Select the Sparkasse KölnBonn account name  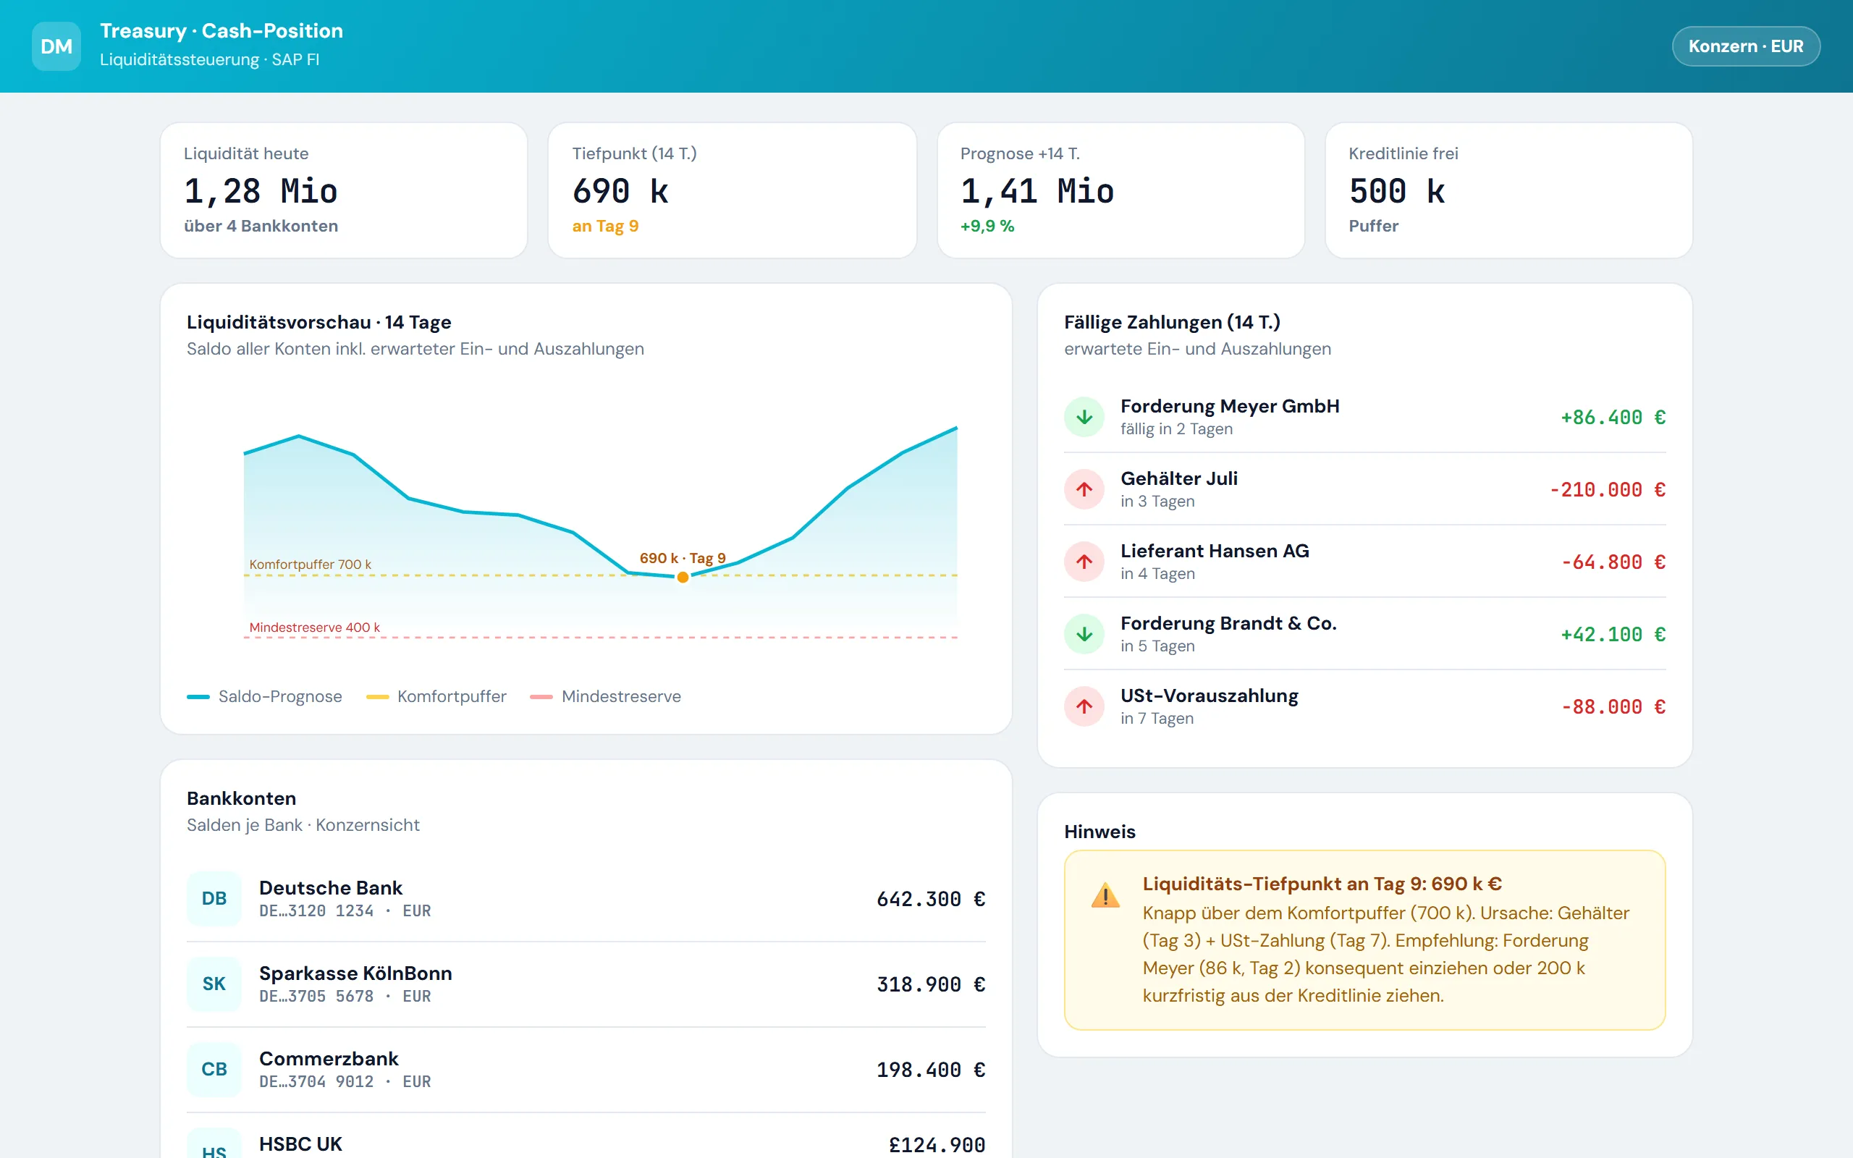355,973
